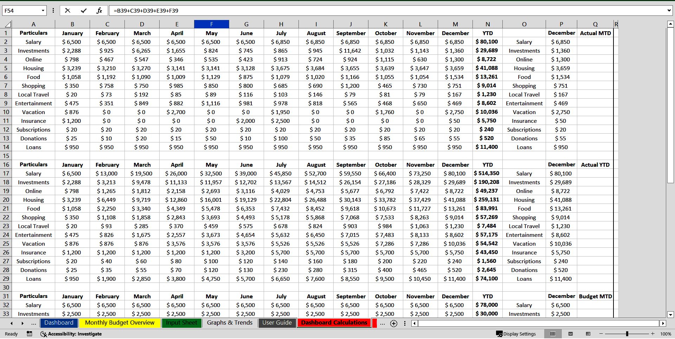This screenshot has height=339, width=675.
Task: Select row 29 Loans label
Action: point(33,279)
